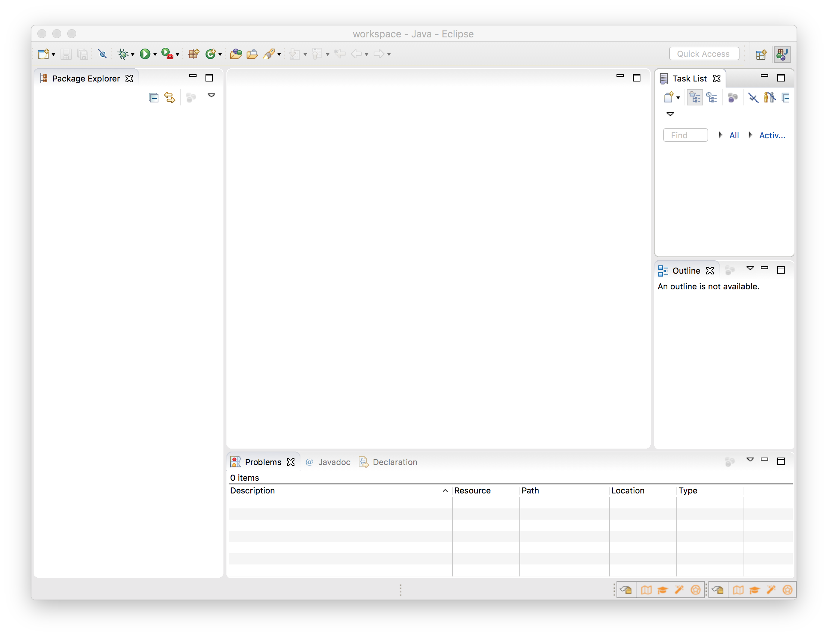Sort problems by the Location column

(x=642, y=490)
